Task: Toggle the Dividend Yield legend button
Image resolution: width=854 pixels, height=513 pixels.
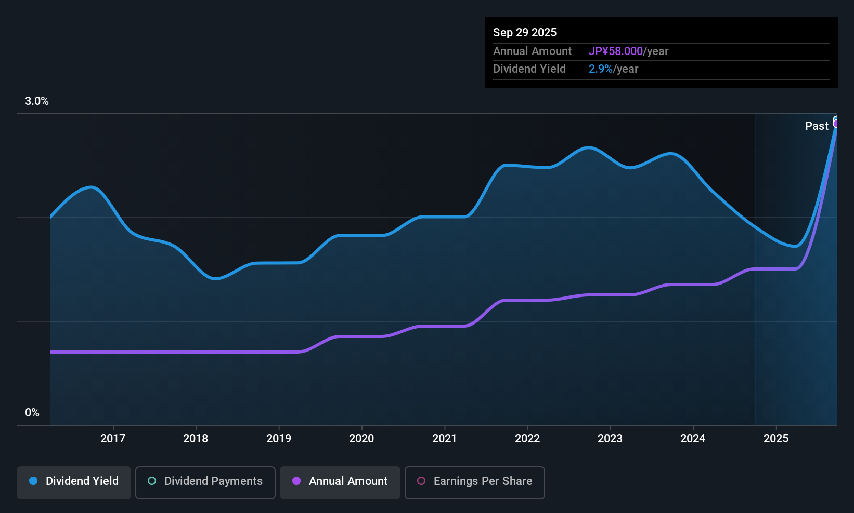Action: pyautogui.click(x=74, y=482)
